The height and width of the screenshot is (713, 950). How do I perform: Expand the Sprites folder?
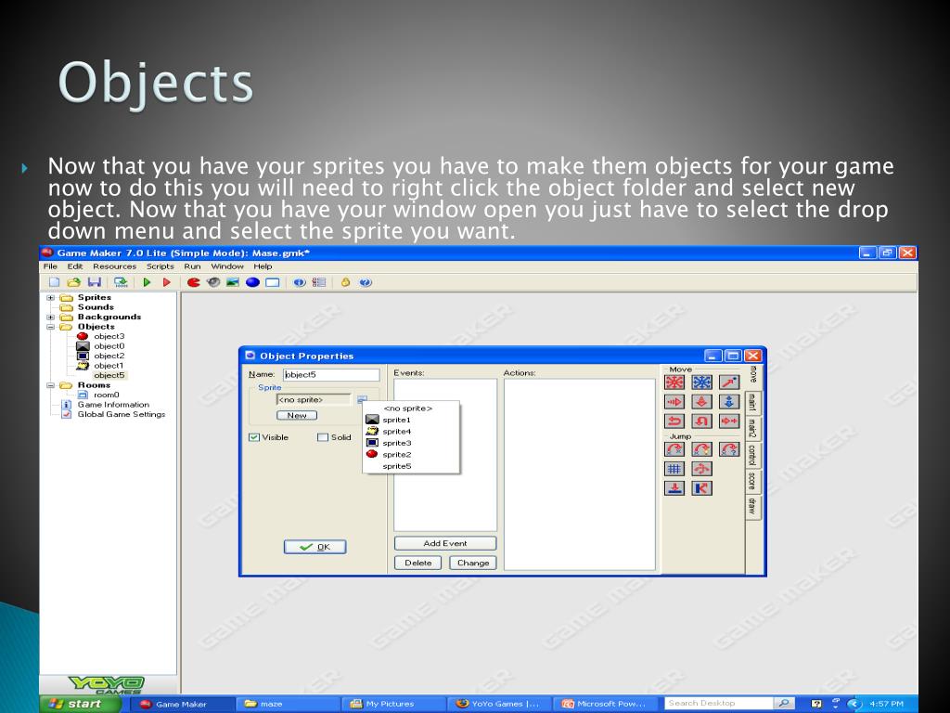click(51, 298)
